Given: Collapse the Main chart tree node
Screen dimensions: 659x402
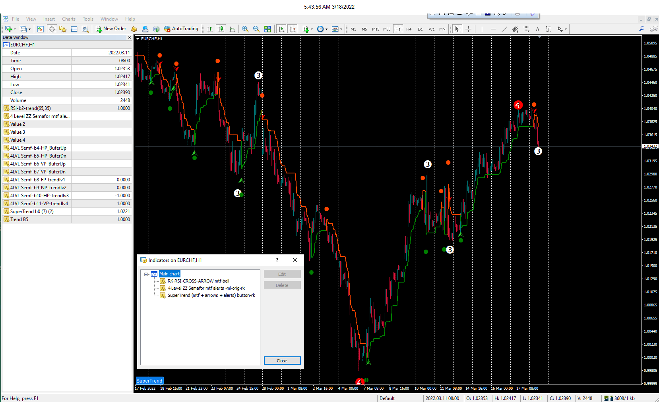Looking at the screenshot, I should click(146, 274).
